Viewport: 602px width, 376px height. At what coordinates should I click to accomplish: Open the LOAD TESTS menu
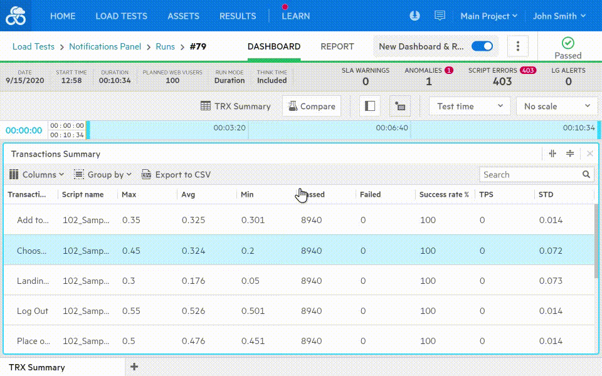coord(121,16)
